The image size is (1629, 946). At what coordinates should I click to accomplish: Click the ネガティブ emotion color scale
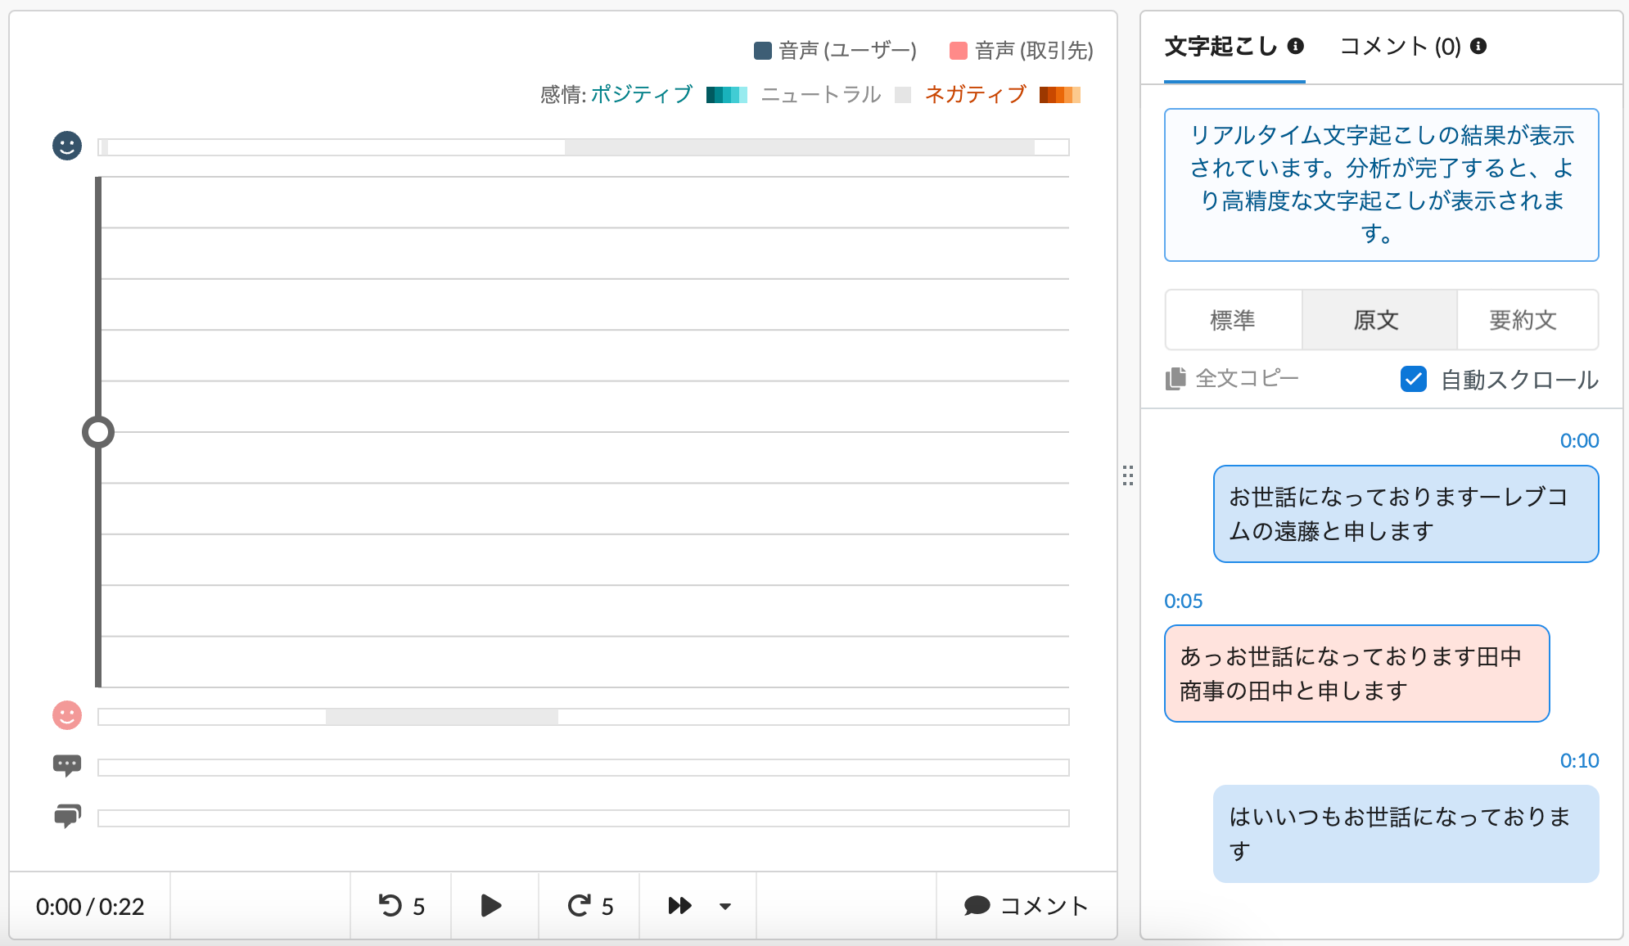[x=1060, y=95]
